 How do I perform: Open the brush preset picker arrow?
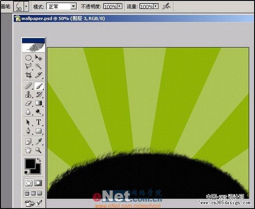[26, 7]
